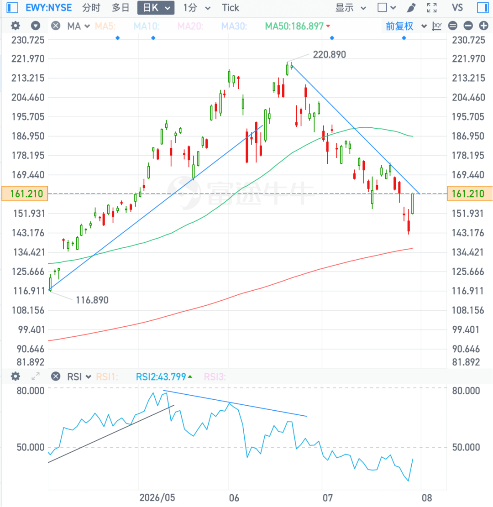The width and height of the screenshot is (493, 507).
Task: Open the 1分 minute interval dropdown
Action: (197, 7)
